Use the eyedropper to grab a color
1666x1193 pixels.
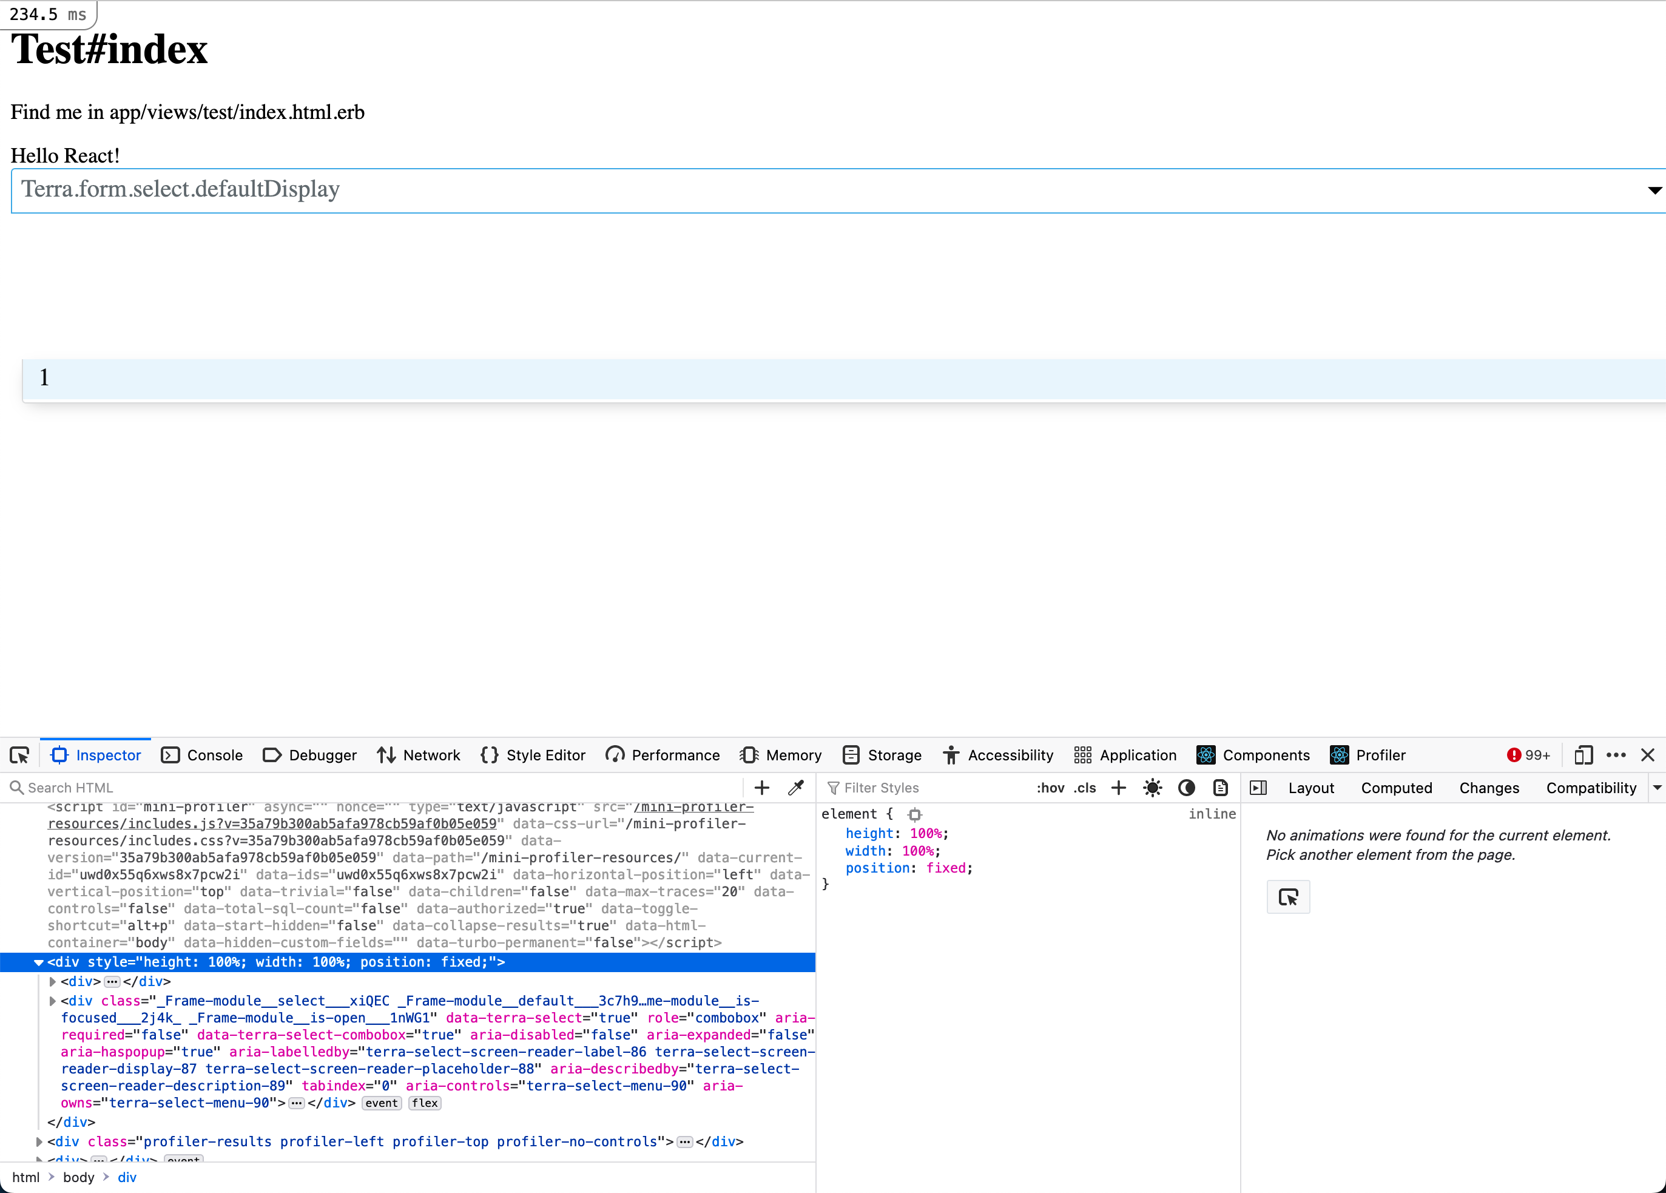796,787
